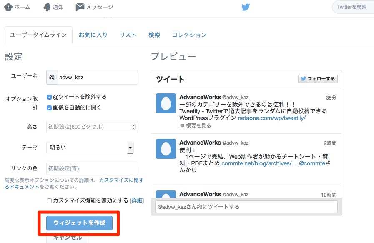Screen dimensions: 374x243
Task: Click the Twitterを検索 search box
Action: [353, 7]
